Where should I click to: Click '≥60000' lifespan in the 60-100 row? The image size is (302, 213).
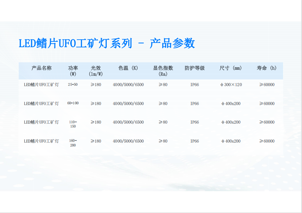click(267, 104)
